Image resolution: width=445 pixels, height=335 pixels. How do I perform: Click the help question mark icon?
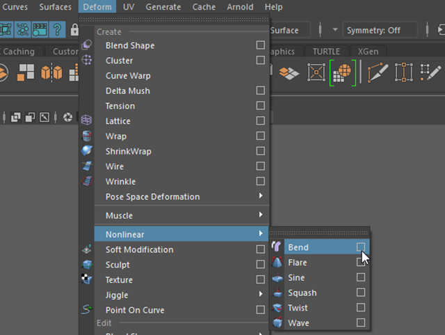click(57, 29)
